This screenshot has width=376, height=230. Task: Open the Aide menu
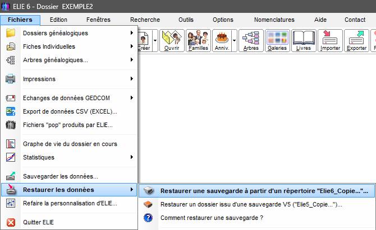tap(320, 20)
